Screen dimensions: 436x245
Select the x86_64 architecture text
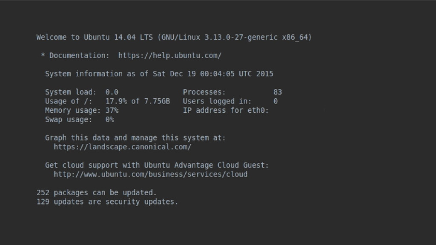tap(295, 37)
